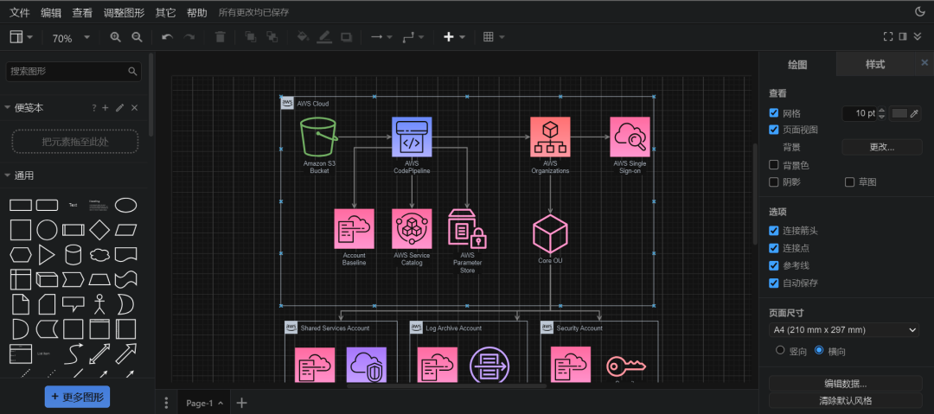934x414 pixels.
Task: Select the AWS Organizations icon
Action: click(550, 137)
